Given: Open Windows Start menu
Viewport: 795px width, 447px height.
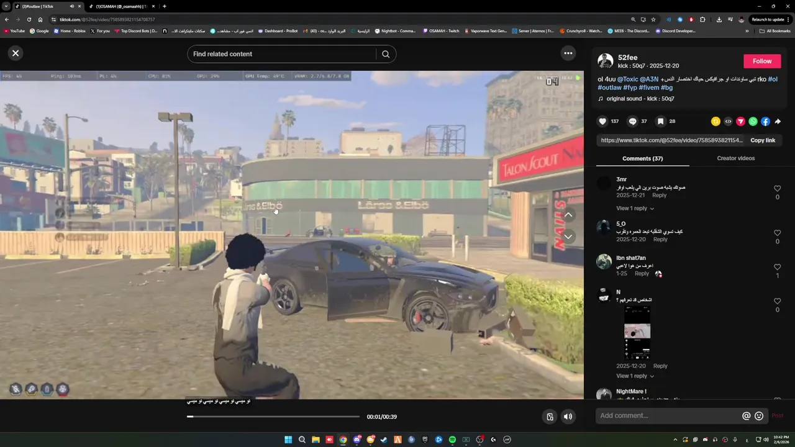Looking at the screenshot, I should 288,440.
